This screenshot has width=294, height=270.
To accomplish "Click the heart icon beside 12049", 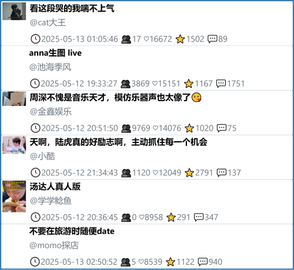I will point(155,173).
